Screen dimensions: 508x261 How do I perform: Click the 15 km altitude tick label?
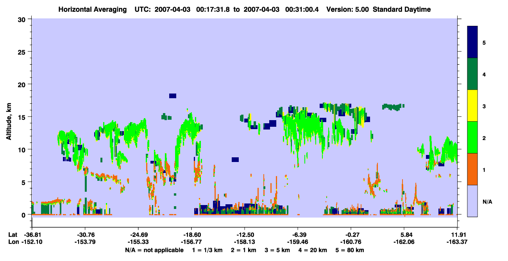(x=22, y=117)
